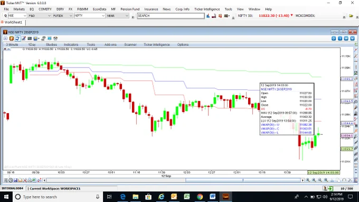Open the Indicators chart menu
Image resolution: width=359 pixels, height=202 pixels.
71,44
